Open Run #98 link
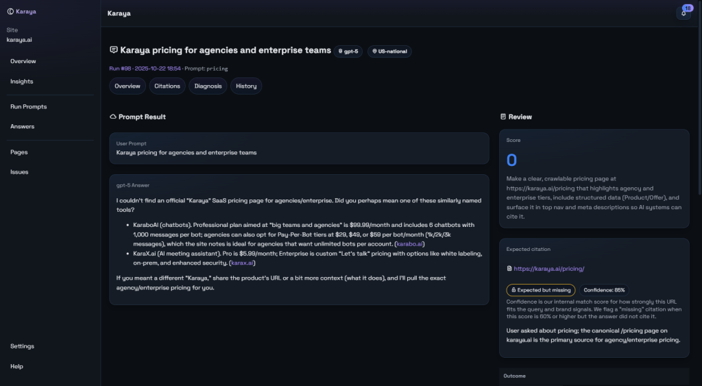Screen dimensions: 702x386 (119, 69)
